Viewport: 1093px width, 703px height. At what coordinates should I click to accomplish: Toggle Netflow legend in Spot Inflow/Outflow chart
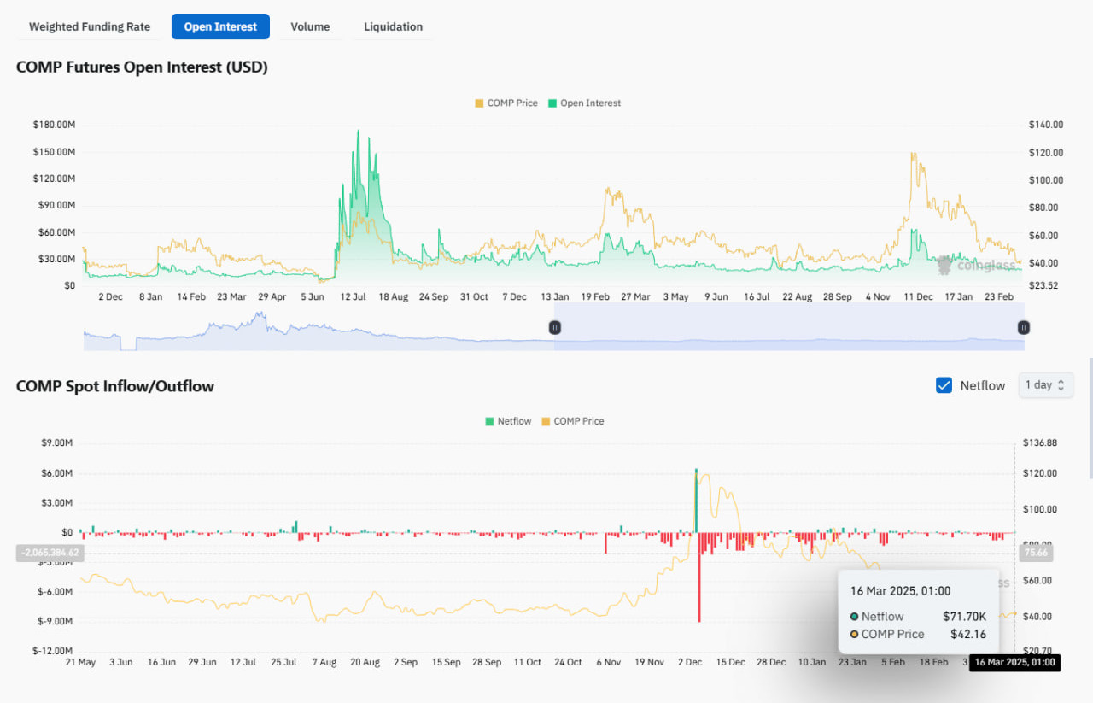point(508,421)
